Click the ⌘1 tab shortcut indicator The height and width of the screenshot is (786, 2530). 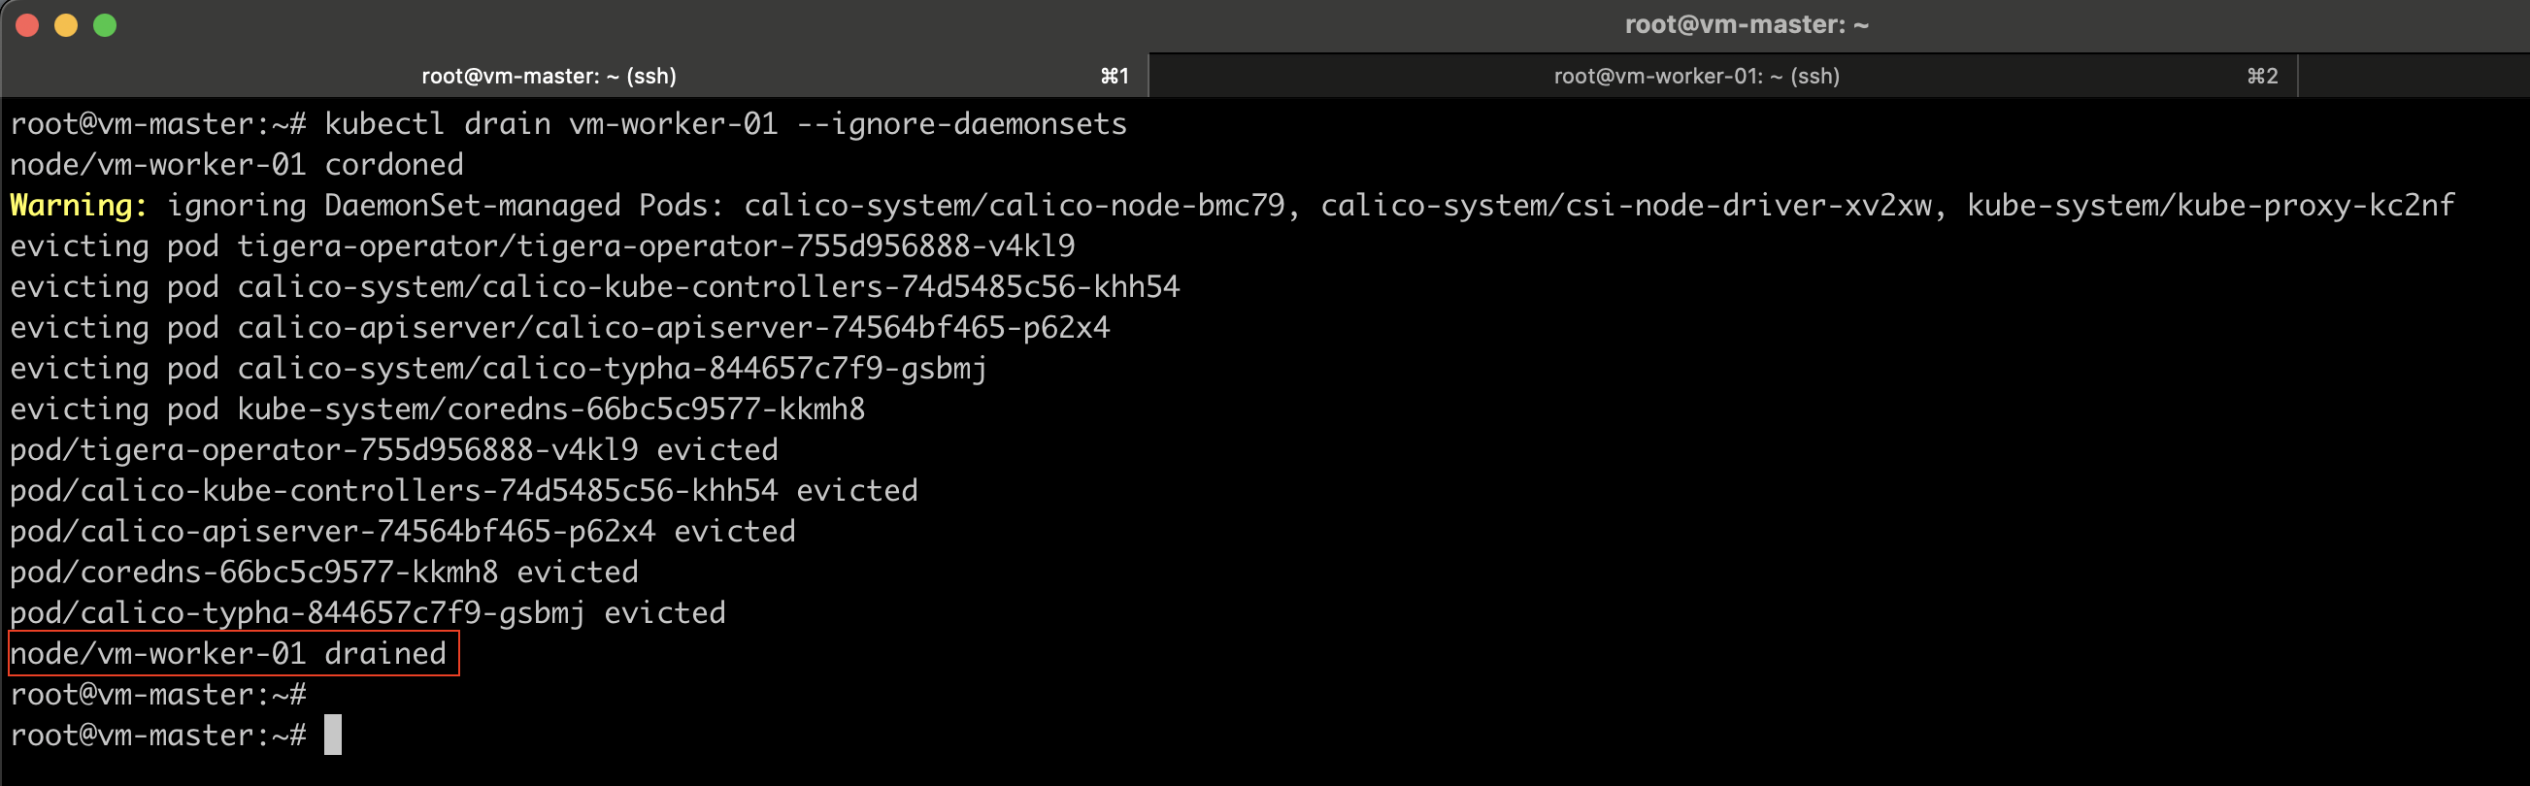point(1115,76)
